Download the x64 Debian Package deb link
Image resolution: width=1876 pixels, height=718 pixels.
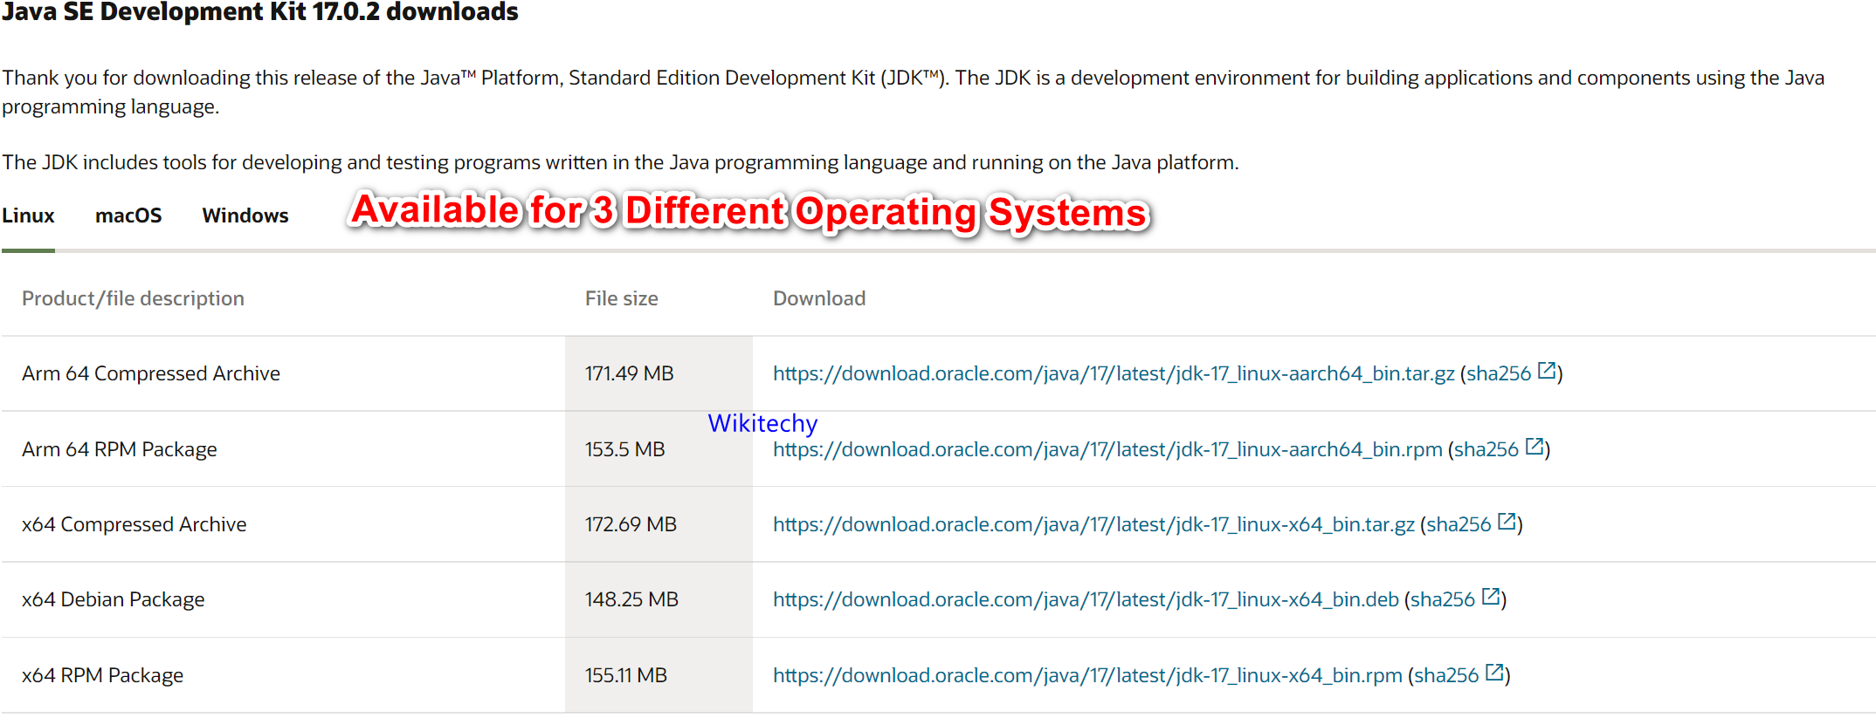[1085, 599]
